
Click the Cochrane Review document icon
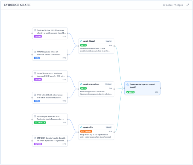35,30
